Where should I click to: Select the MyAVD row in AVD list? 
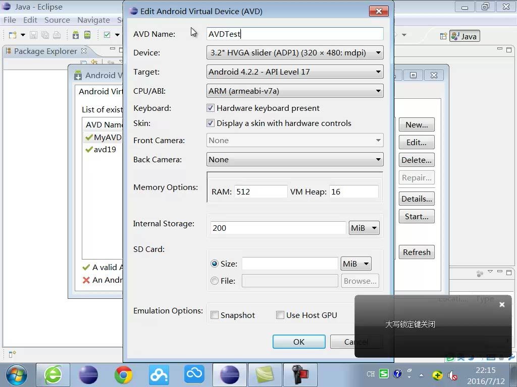(103, 137)
